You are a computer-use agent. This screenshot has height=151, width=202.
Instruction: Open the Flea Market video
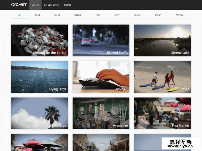pyautogui.click(x=163, y=113)
